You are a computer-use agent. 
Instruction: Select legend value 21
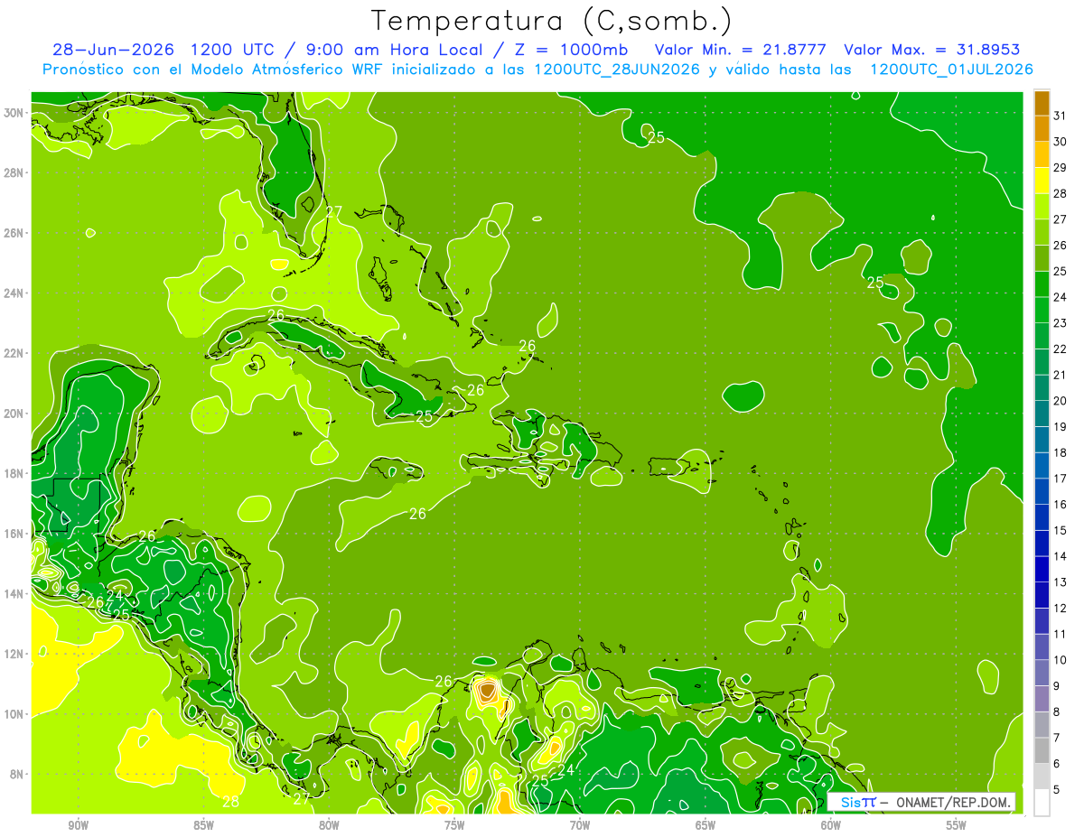[1061, 375]
